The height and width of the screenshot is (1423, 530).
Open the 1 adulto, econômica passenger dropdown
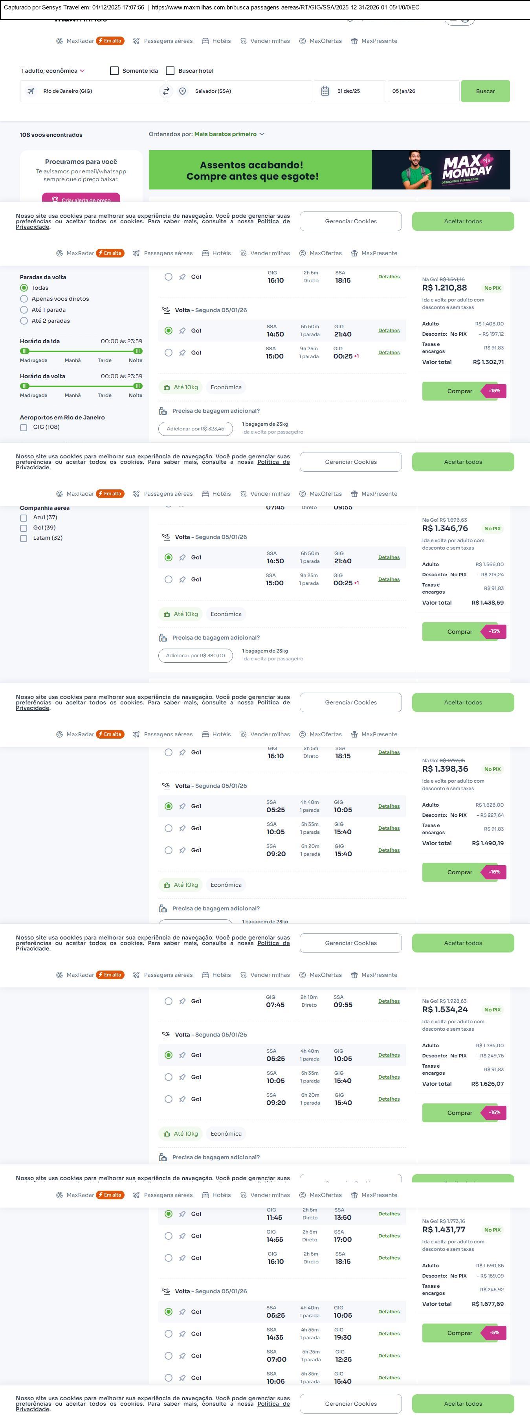tap(53, 71)
